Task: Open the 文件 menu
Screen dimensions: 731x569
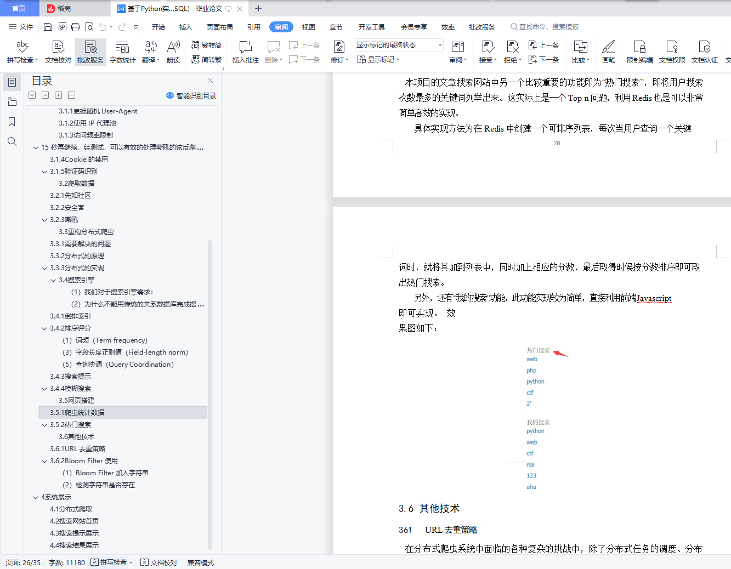Action: (x=21, y=27)
